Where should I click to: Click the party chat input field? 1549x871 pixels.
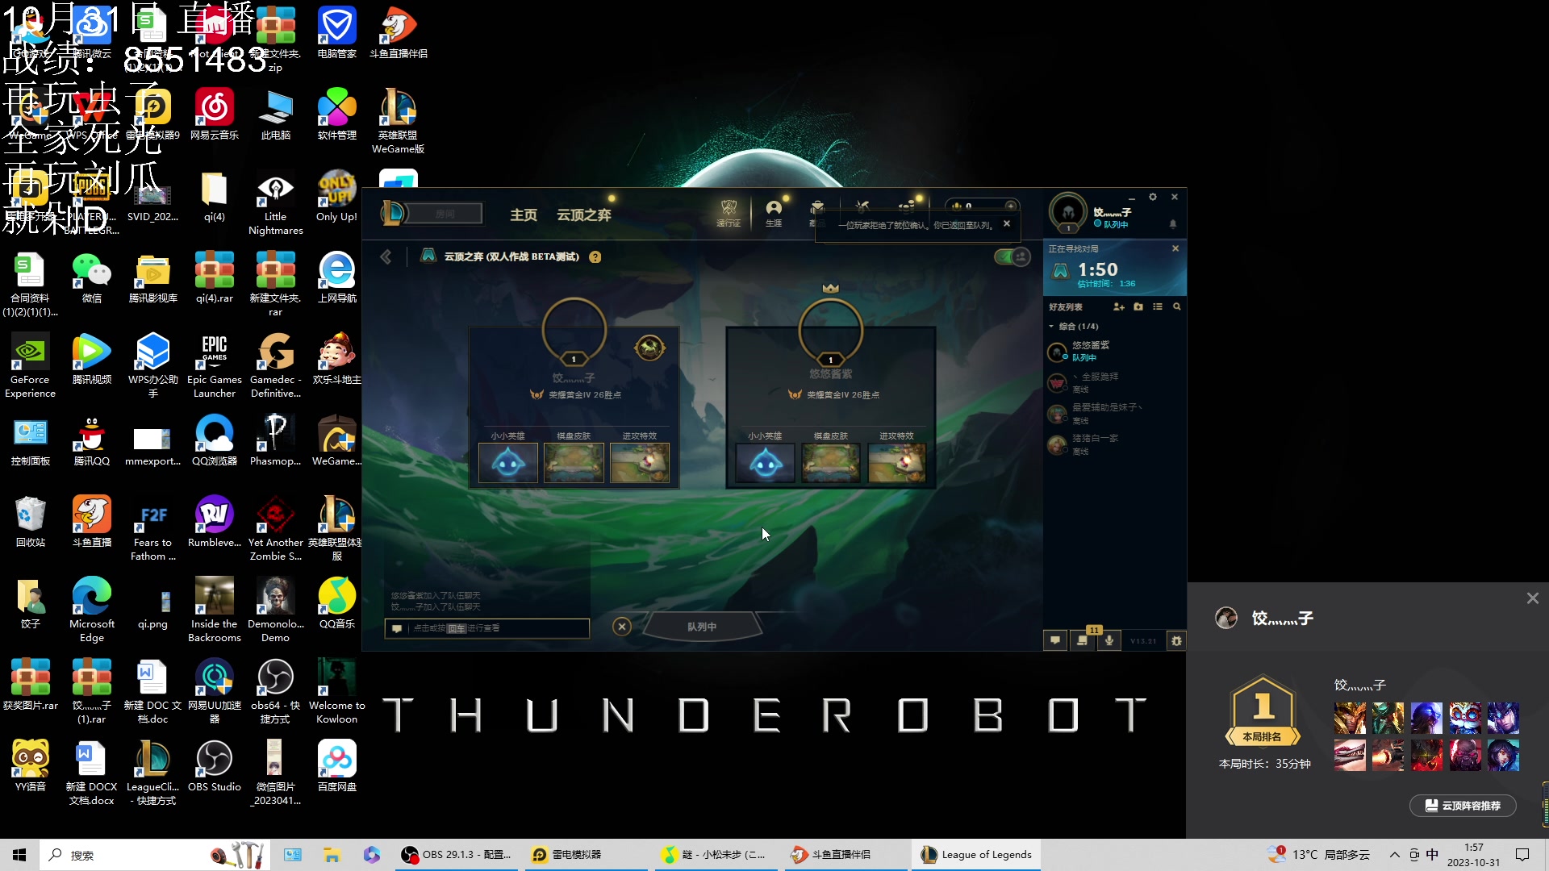click(487, 628)
